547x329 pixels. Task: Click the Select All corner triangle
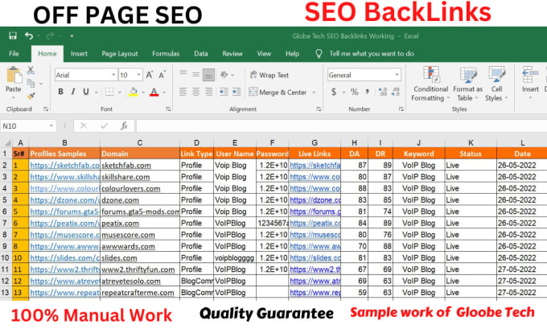pos(6,142)
